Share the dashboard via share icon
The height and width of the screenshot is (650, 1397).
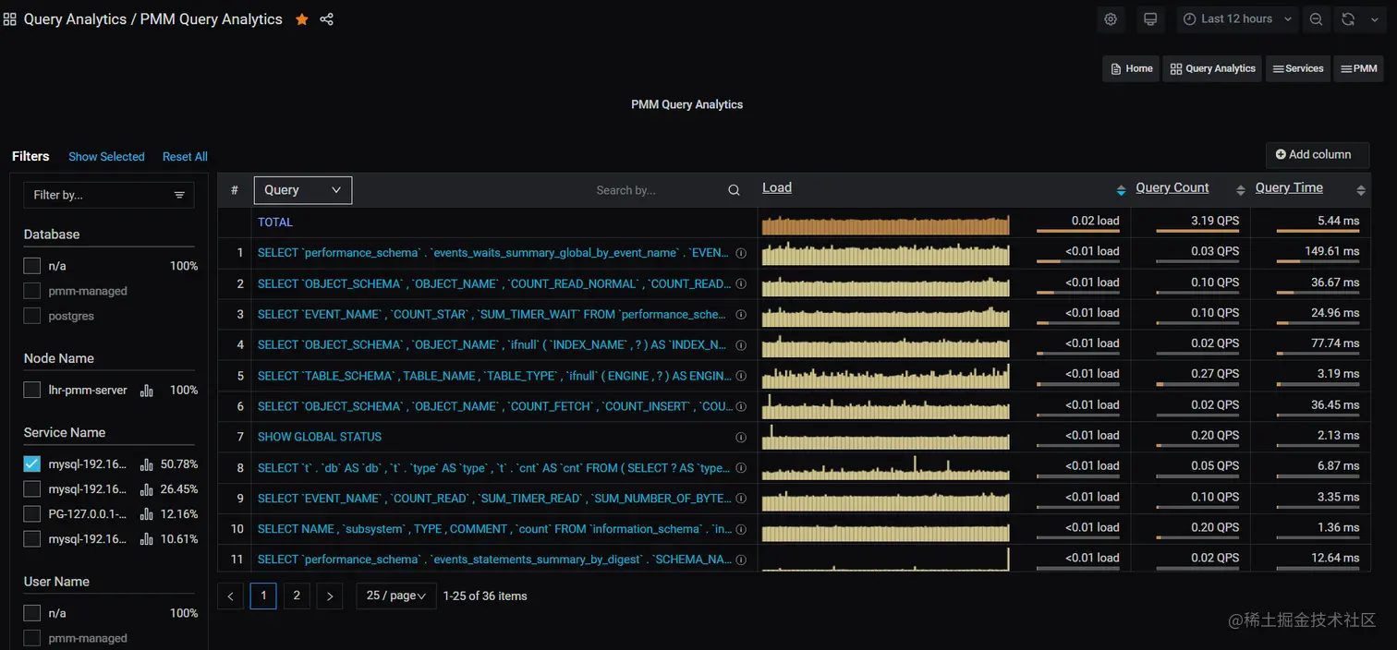(326, 19)
